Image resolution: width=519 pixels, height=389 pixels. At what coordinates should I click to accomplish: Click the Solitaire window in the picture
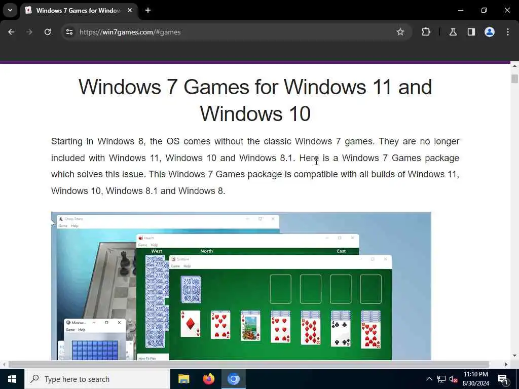click(280, 307)
